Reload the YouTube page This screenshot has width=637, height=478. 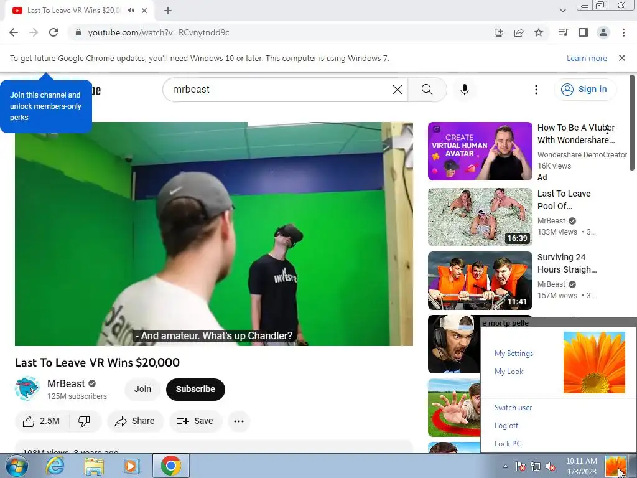click(53, 32)
